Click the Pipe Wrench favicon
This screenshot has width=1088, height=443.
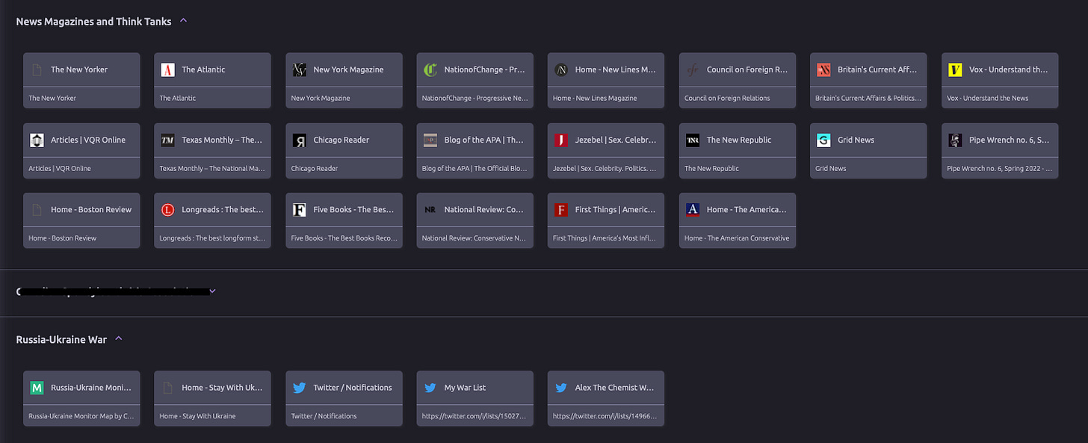[x=955, y=140]
